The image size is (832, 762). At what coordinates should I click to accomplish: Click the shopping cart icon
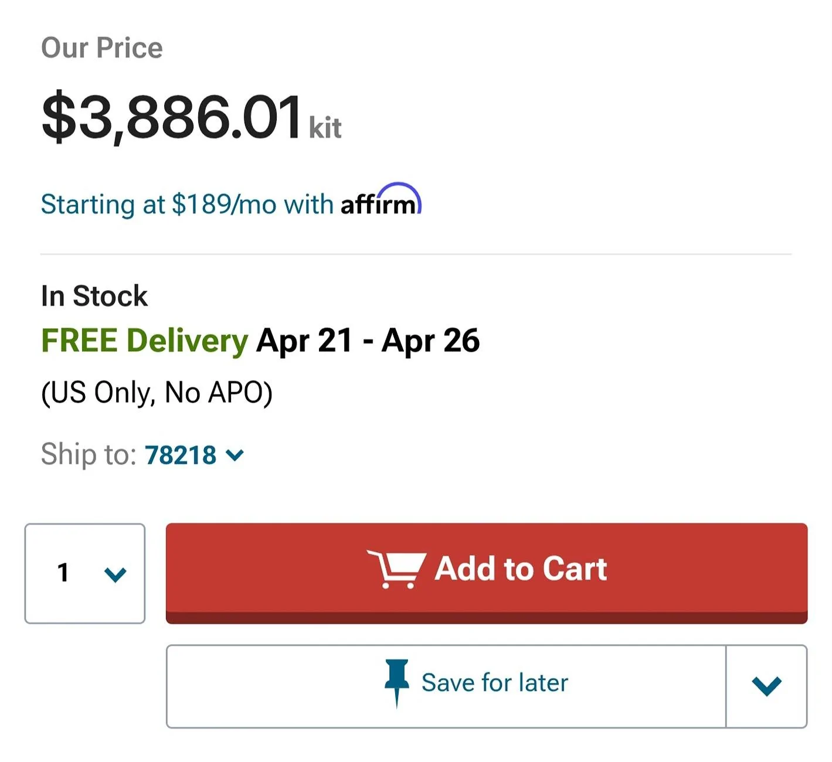(396, 569)
